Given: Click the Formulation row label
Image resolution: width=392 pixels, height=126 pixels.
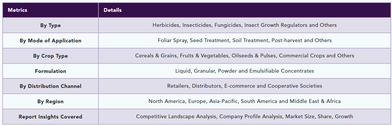Looking at the screenshot, I should pos(51,71).
